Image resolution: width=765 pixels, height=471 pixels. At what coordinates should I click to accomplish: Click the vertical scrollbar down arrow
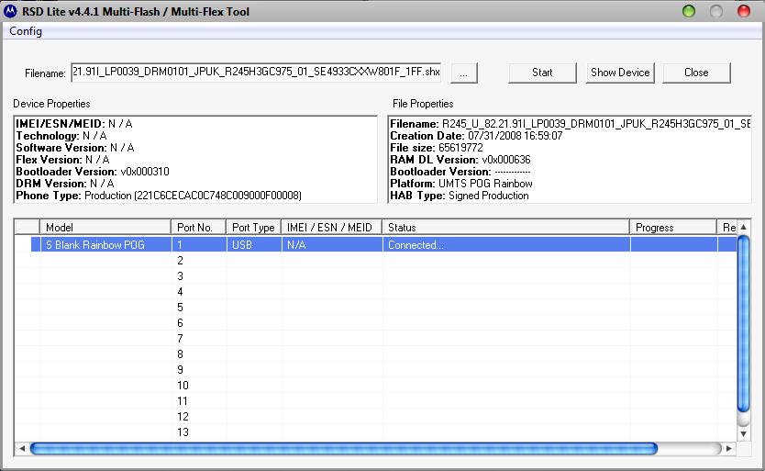pos(743,433)
